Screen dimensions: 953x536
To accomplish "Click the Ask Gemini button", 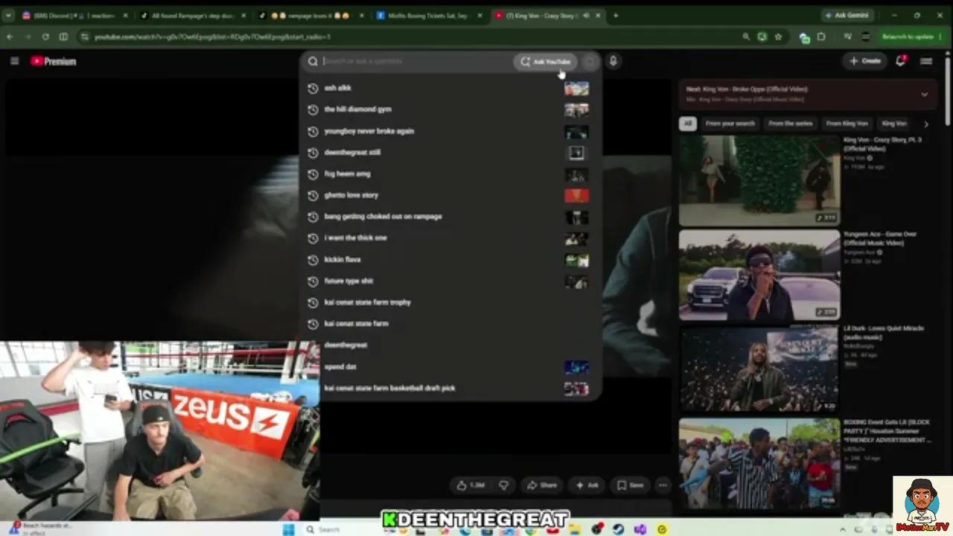I will pyautogui.click(x=847, y=15).
